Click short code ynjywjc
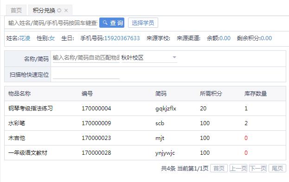This screenshot has width=289, height=182. tap(165, 153)
